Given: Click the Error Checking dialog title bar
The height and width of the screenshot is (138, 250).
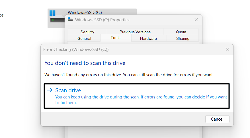Looking at the screenshot, I should (x=128, y=49).
